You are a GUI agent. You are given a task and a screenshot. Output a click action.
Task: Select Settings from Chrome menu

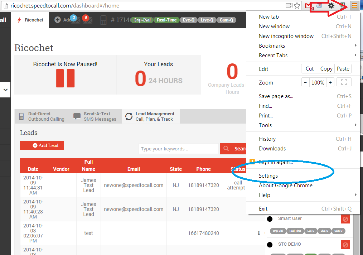pyautogui.click(x=268, y=176)
